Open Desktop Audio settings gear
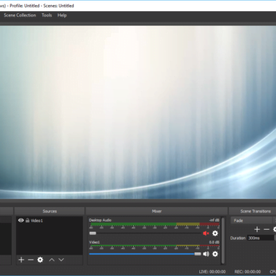Viewport: 276px width, 276px height. (215, 233)
